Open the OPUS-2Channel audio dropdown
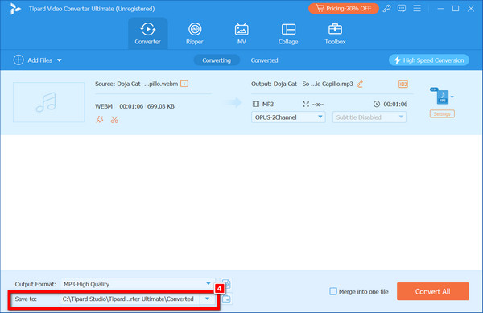The image size is (483, 313). point(288,117)
